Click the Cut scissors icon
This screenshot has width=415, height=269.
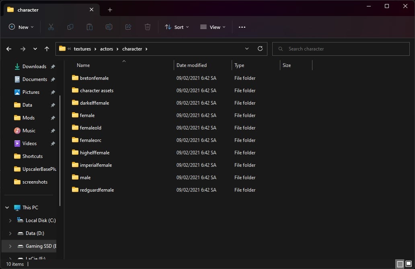tap(51, 27)
